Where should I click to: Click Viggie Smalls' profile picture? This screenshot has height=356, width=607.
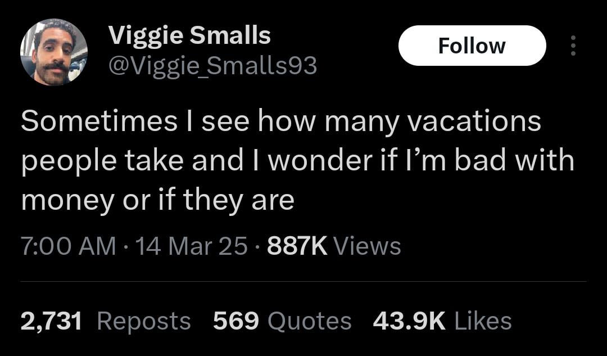(x=54, y=52)
